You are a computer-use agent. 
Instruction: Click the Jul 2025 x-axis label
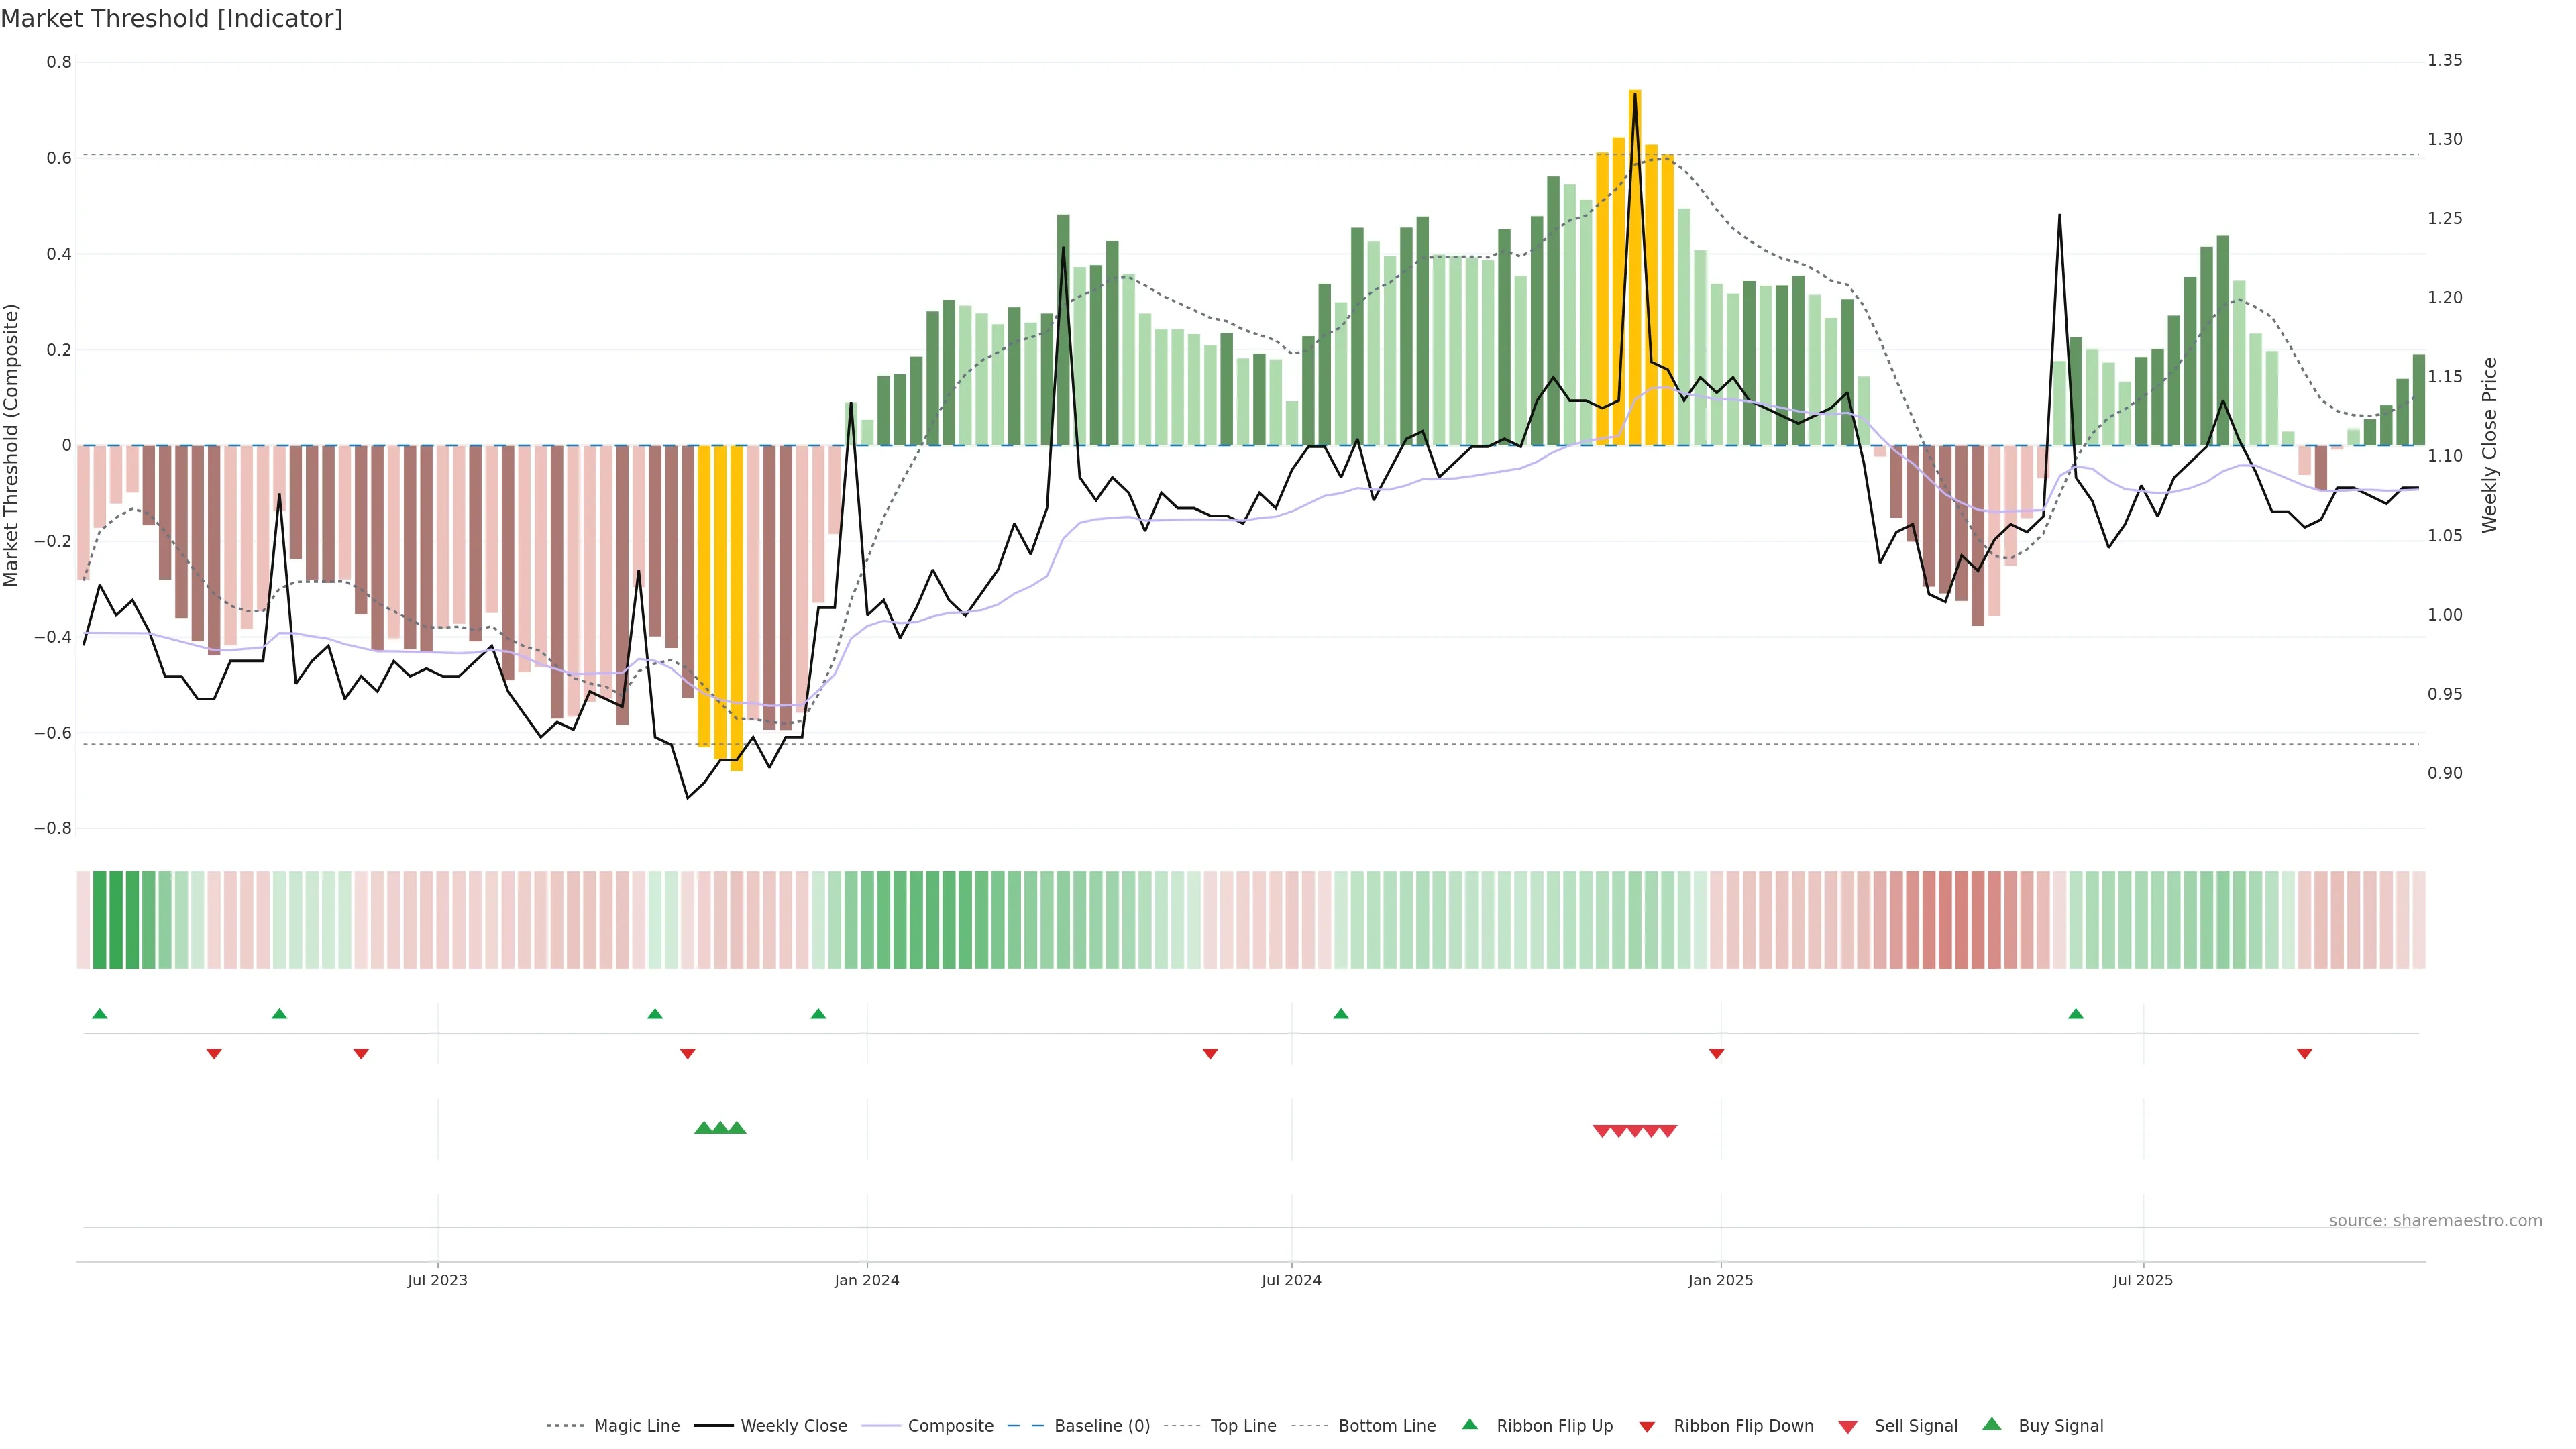[x=2142, y=1280]
